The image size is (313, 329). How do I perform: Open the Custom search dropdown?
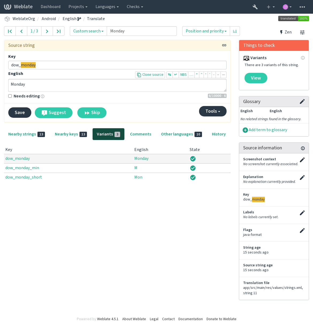[88, 31]
